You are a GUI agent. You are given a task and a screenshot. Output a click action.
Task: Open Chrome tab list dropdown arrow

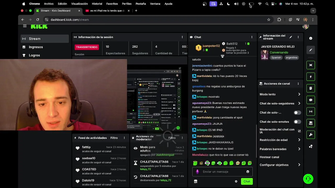(x=313, y=11)
